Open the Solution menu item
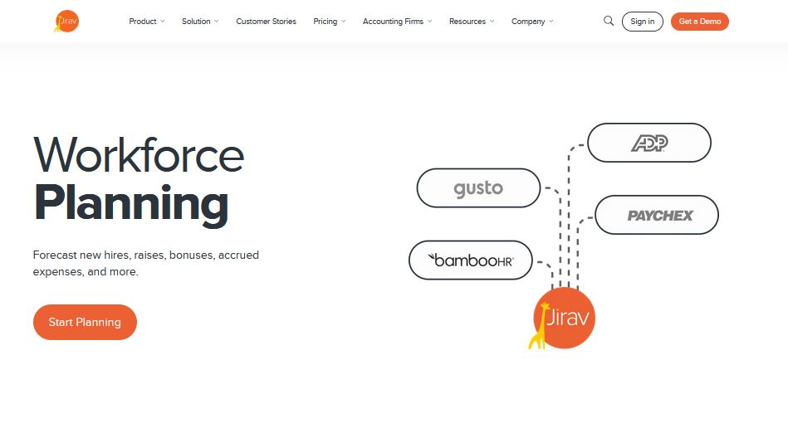 (x=196, y=22)
